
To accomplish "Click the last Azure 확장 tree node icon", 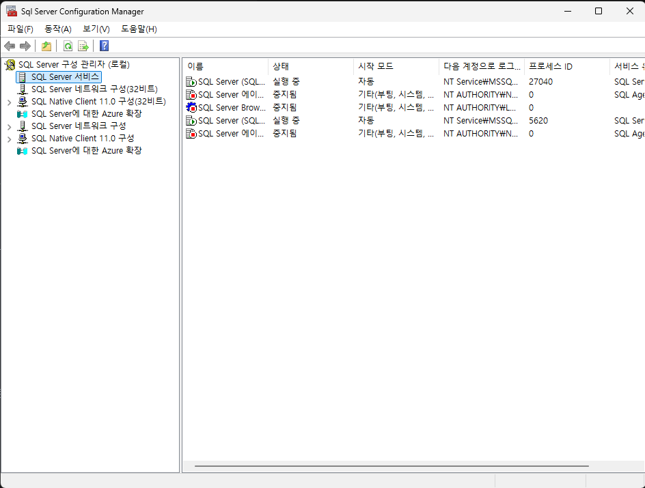I will click(23, 151).
